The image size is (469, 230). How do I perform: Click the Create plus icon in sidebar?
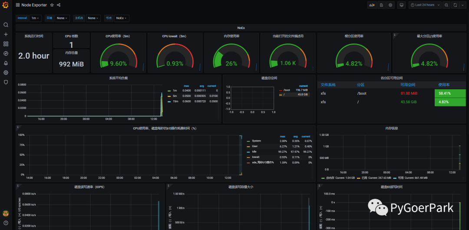pos(6,34)
